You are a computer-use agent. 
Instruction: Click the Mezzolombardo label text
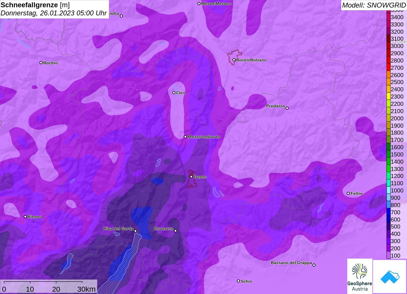tap(204, 137)
